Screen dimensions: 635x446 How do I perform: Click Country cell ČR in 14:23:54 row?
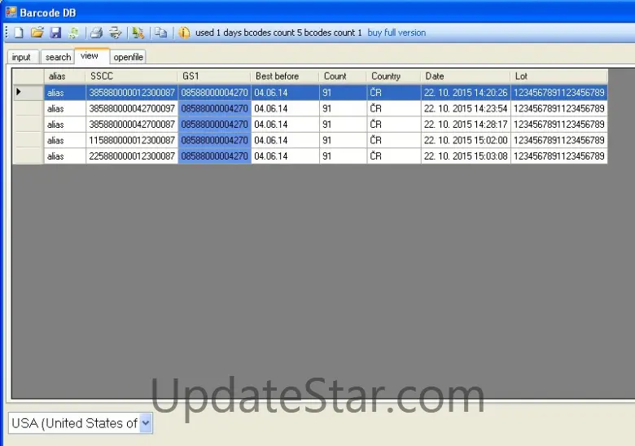[394, 108]
